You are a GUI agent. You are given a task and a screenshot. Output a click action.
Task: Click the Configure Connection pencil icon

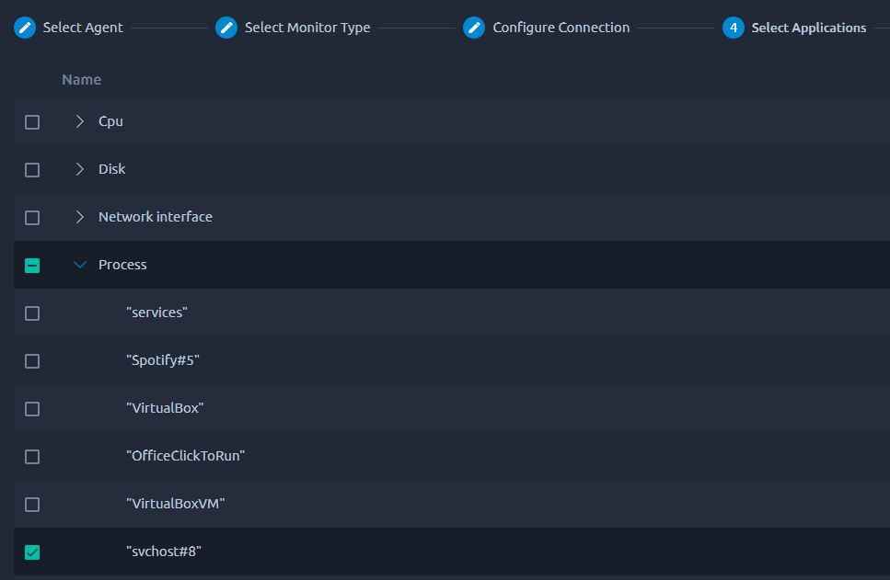coord(474,28)
